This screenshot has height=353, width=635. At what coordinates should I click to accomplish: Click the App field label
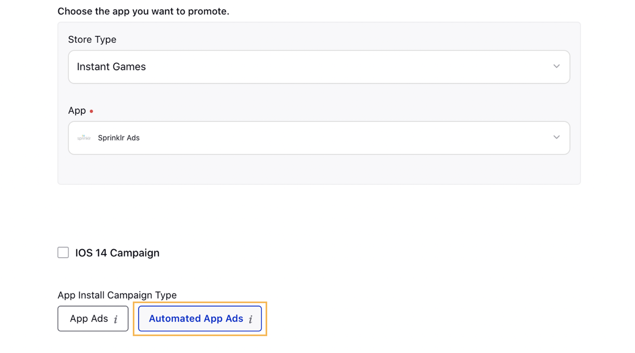tap(77, 111)
